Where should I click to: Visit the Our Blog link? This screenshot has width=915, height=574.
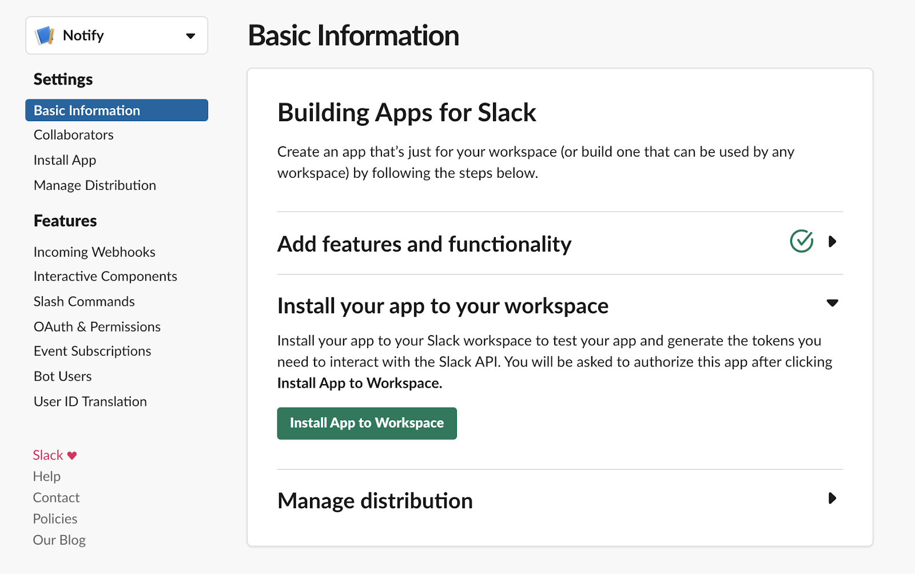point(59,540)
